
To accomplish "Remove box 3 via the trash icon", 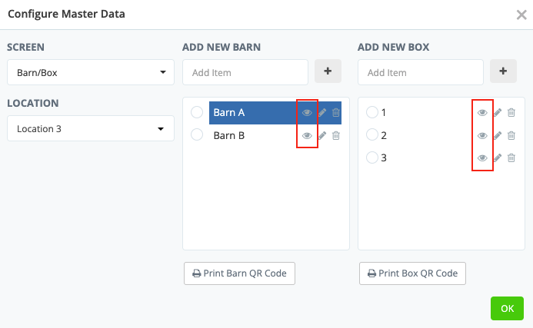I will click(511, 158).
